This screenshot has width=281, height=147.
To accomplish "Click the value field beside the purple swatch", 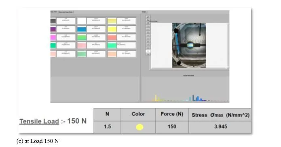I will (66, 29).
